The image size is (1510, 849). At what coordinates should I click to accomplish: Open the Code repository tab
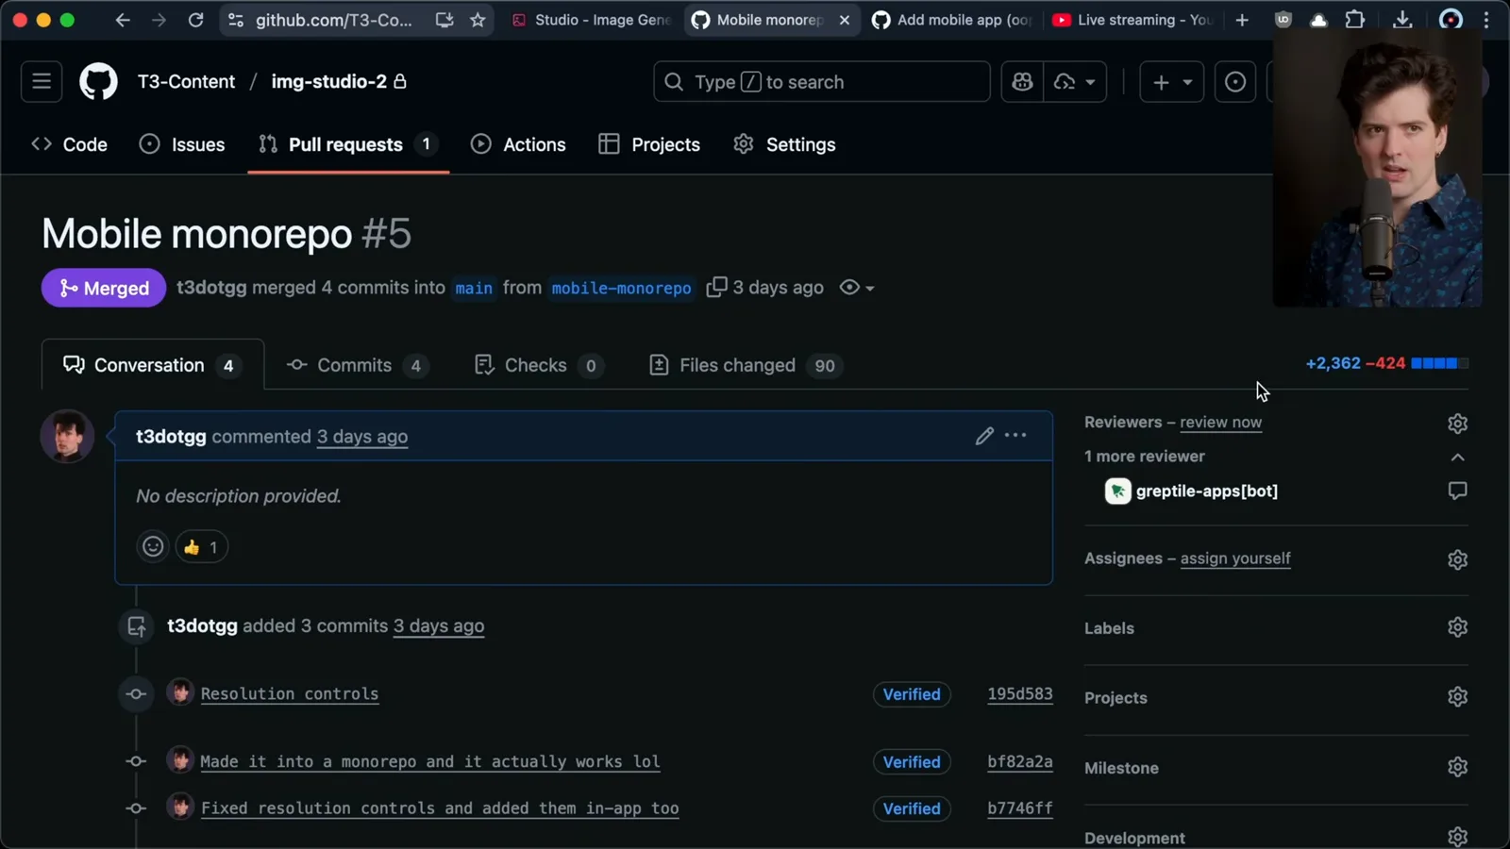(x=70, y=144)
